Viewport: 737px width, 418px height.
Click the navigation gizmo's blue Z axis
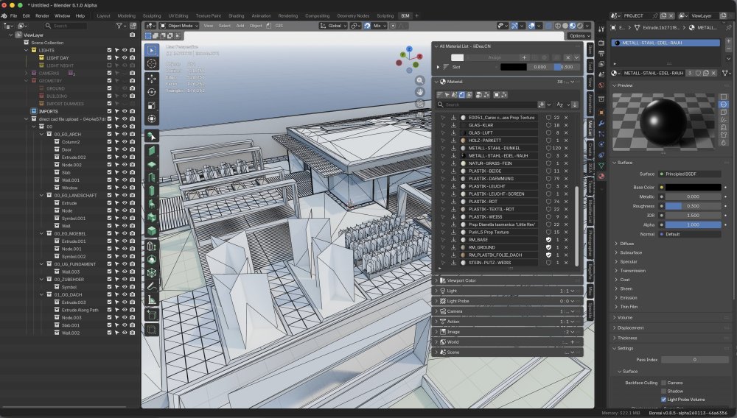410,50
